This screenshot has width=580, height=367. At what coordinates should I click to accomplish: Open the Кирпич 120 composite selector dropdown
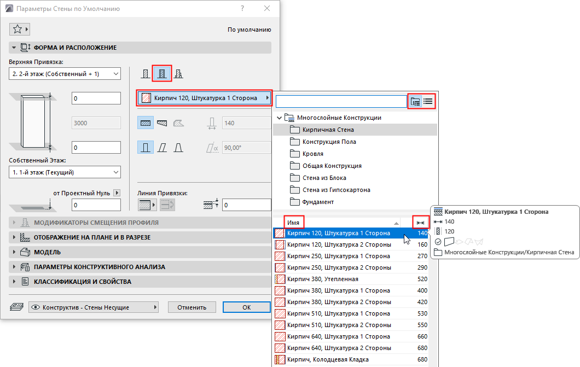[204, 98]
